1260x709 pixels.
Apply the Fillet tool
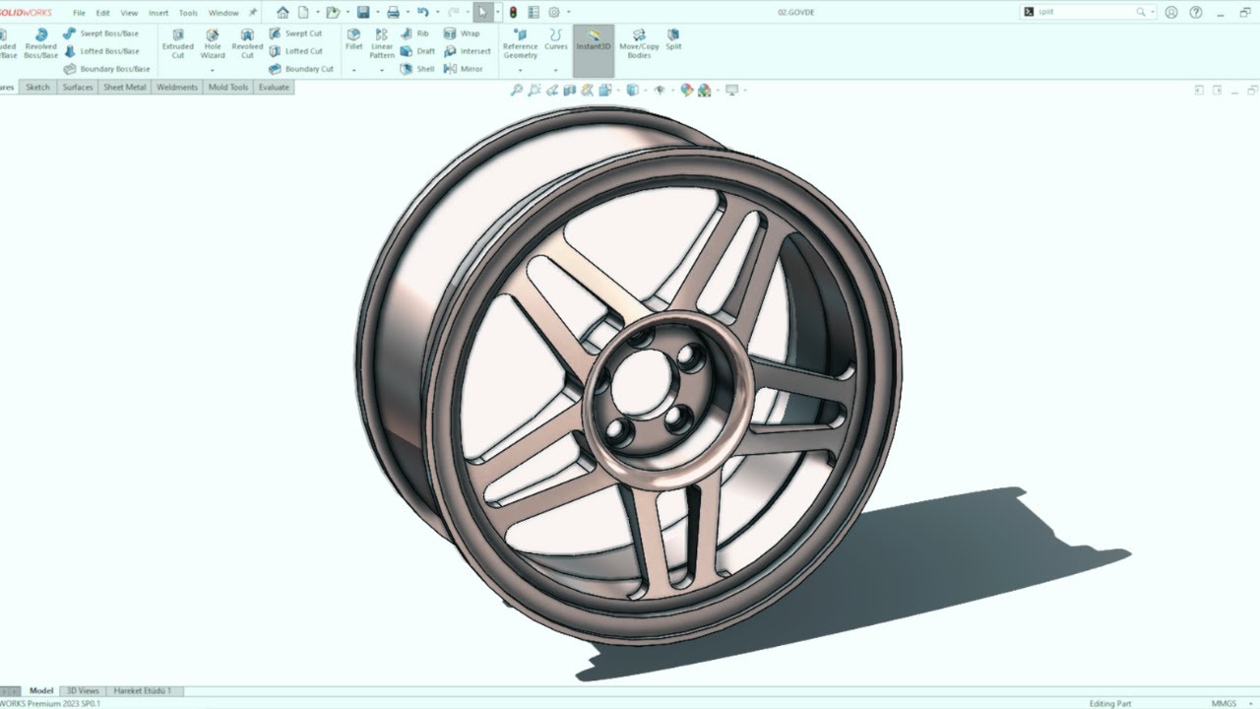click(x=353, y=39)
